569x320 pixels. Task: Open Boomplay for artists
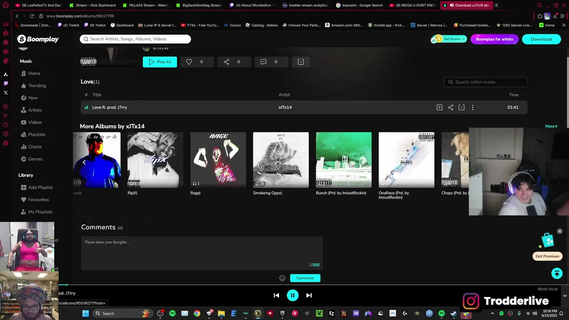[x=494, y=39]
